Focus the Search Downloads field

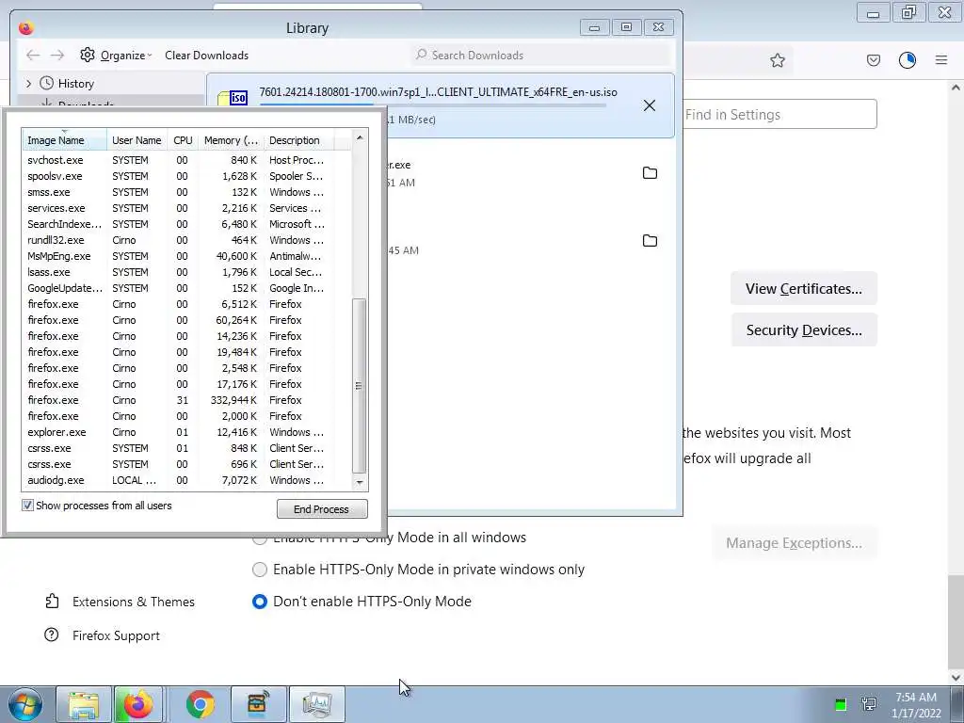coord(541,56)
